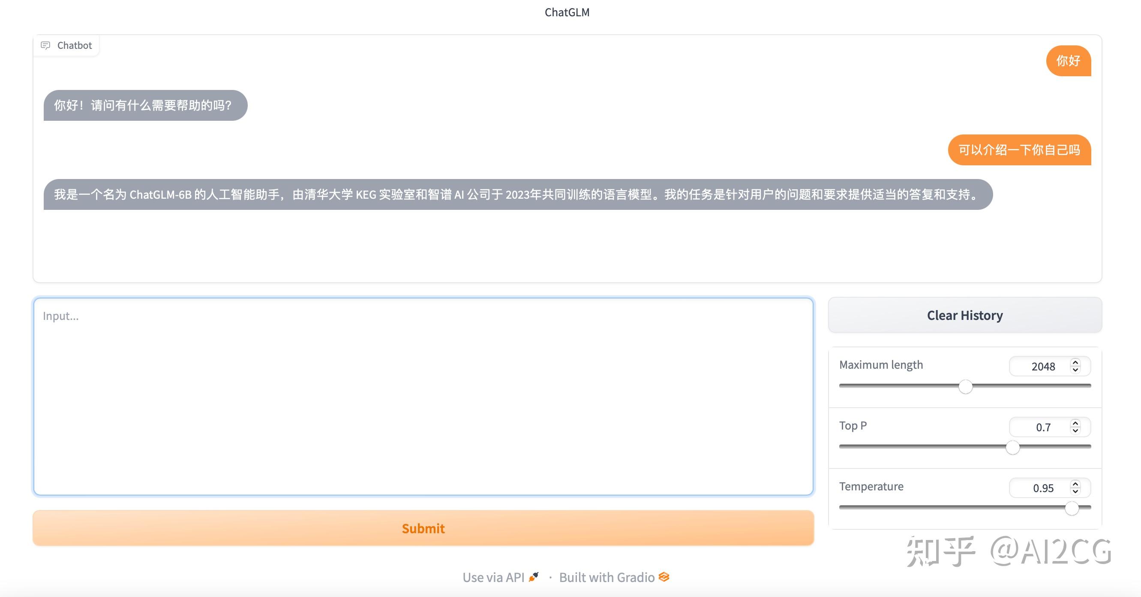Click the Top P stepper up arrow
1141x597 pixels.
click(1075, 424)
